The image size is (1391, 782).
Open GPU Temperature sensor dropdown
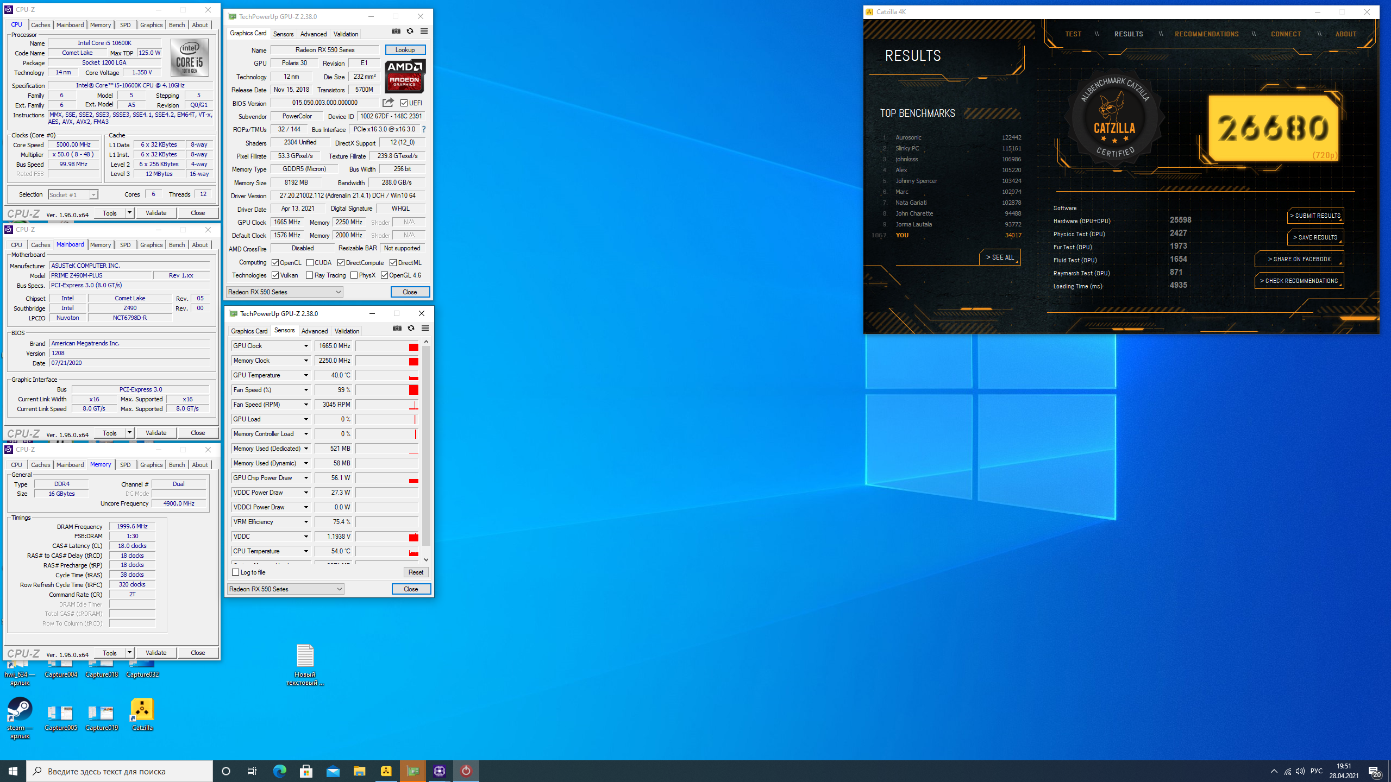(306, 375)
